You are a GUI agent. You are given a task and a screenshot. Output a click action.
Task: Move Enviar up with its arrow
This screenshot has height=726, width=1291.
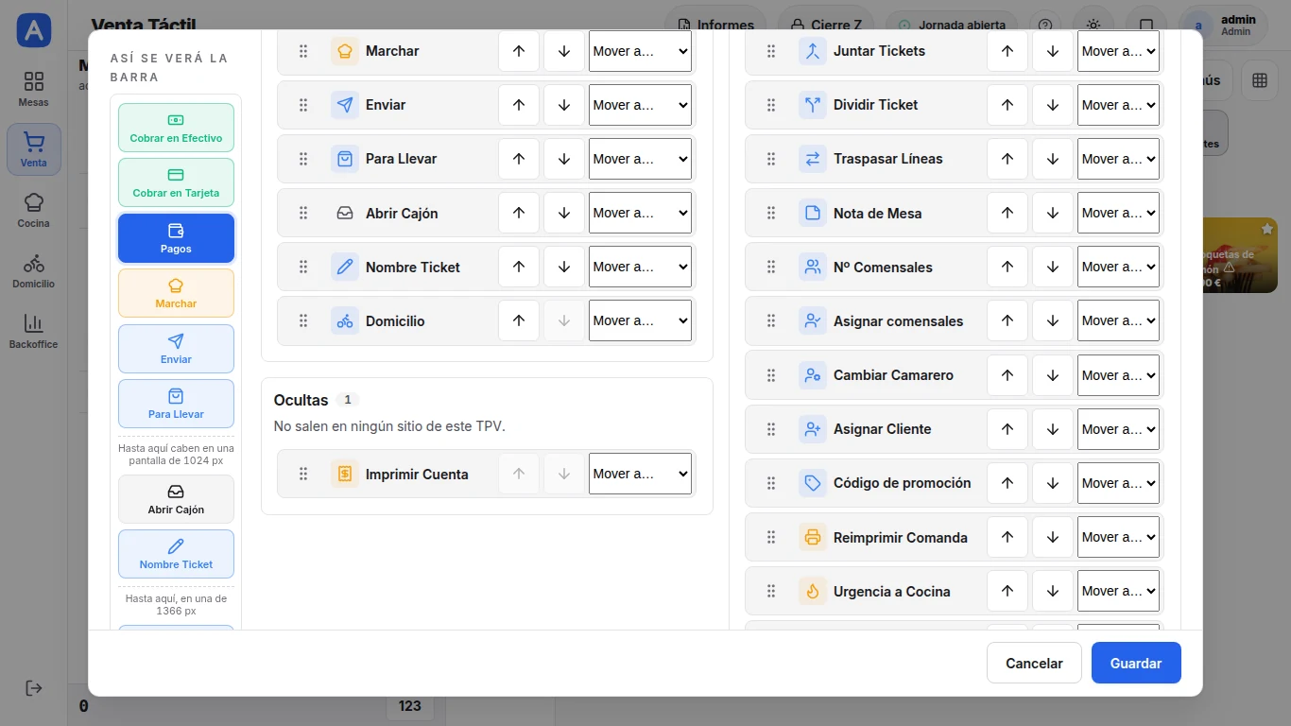[x=519, y=105]
